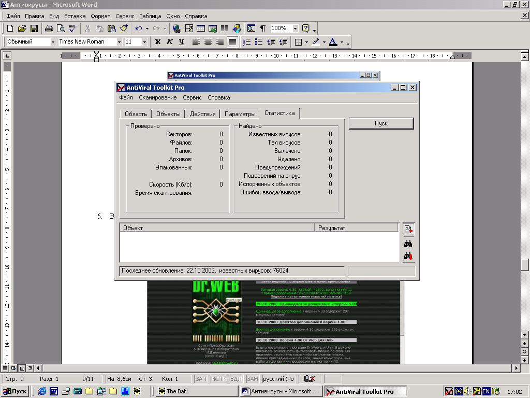Image resolution: width=530 pixels, height=398 pixels.
Task: Activate the Format Painter brush
Action: 123,29
